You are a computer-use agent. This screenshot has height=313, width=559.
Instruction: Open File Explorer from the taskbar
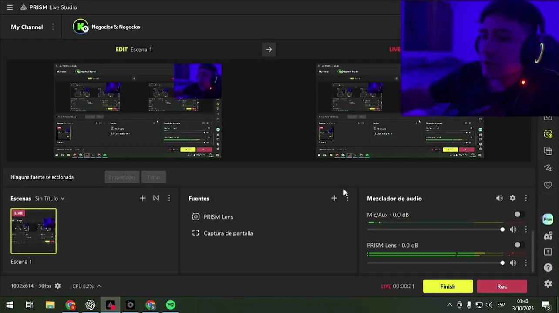coord(50,305)
